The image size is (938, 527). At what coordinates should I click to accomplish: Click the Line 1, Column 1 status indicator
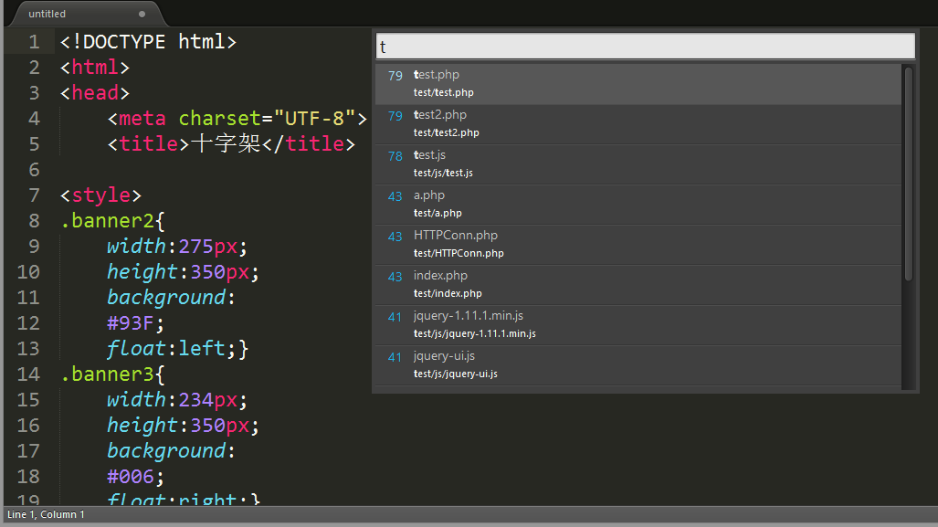pos(46,514)
